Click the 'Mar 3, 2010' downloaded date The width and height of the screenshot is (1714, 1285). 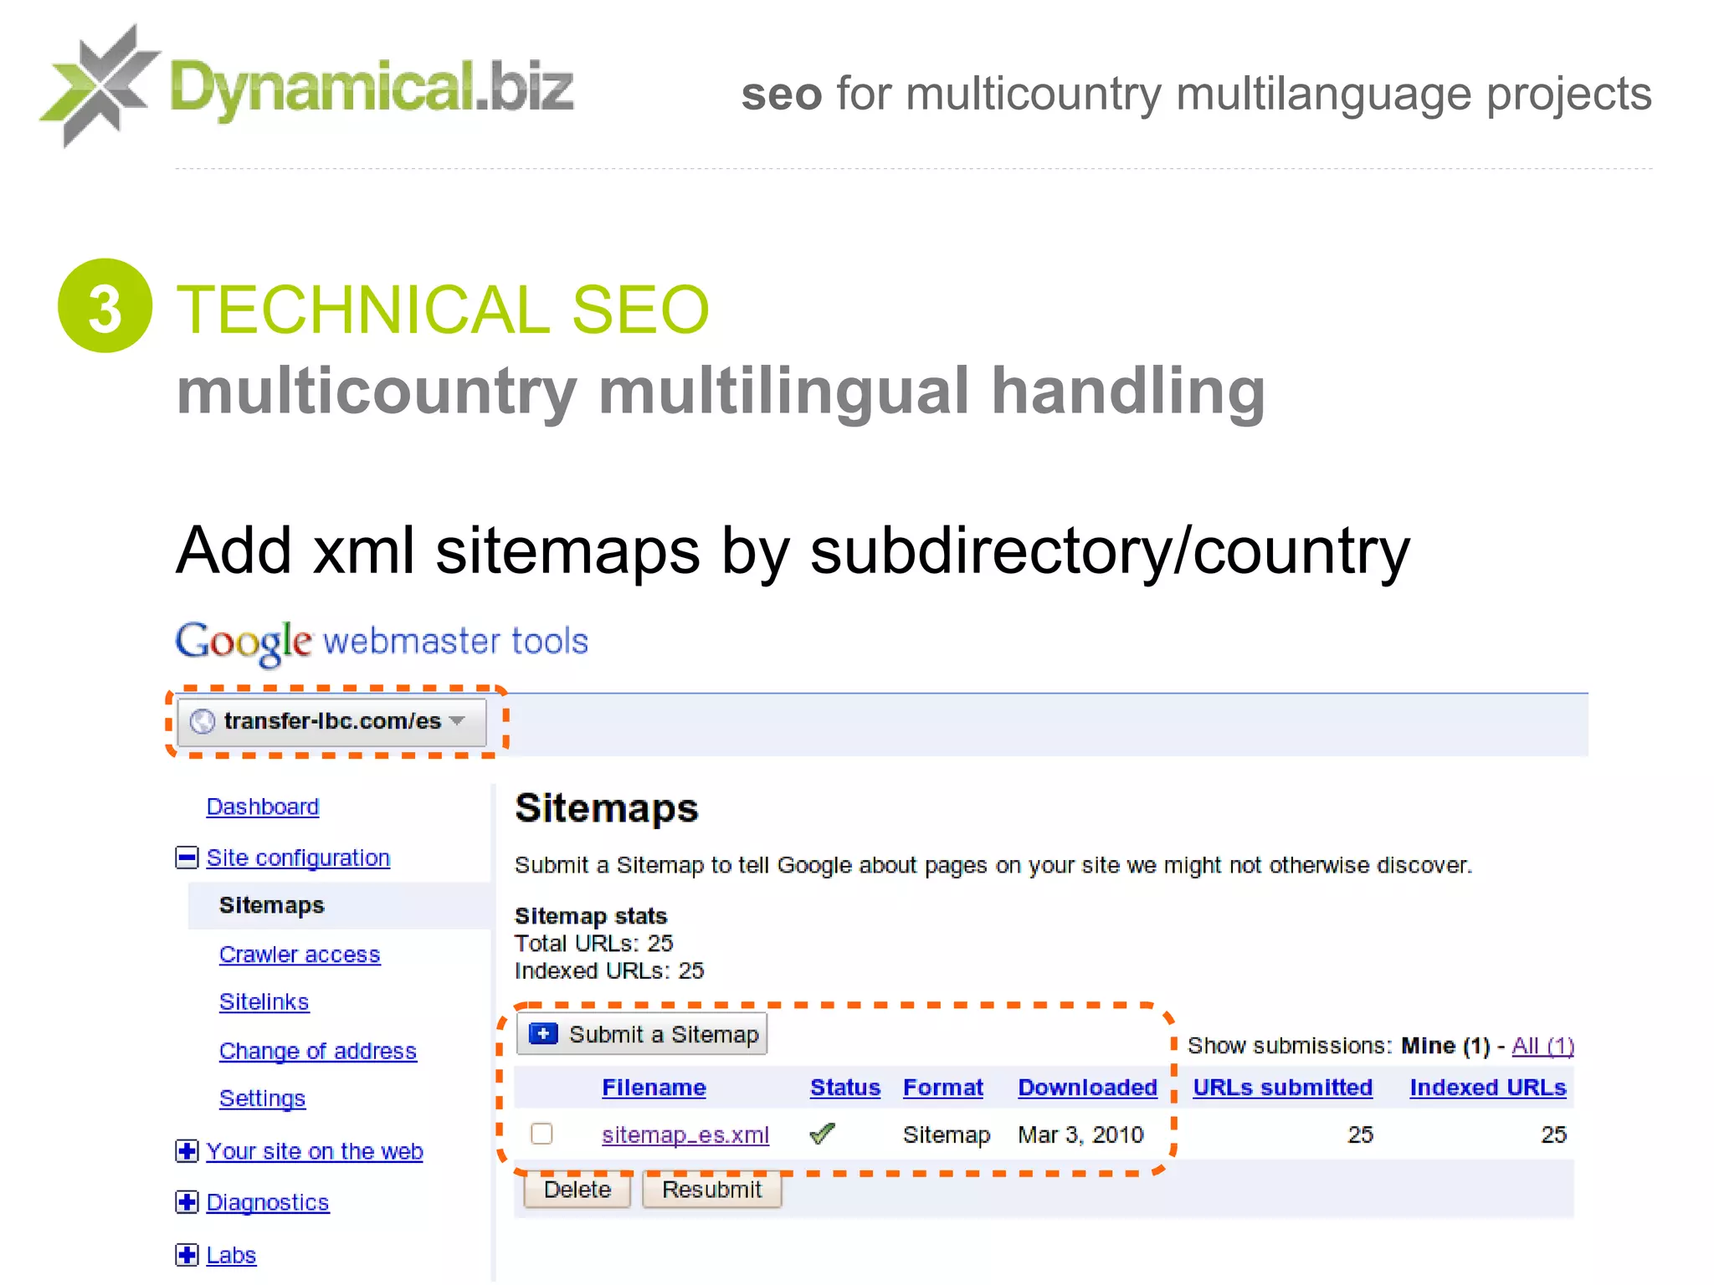(x=1080, y=1134)
